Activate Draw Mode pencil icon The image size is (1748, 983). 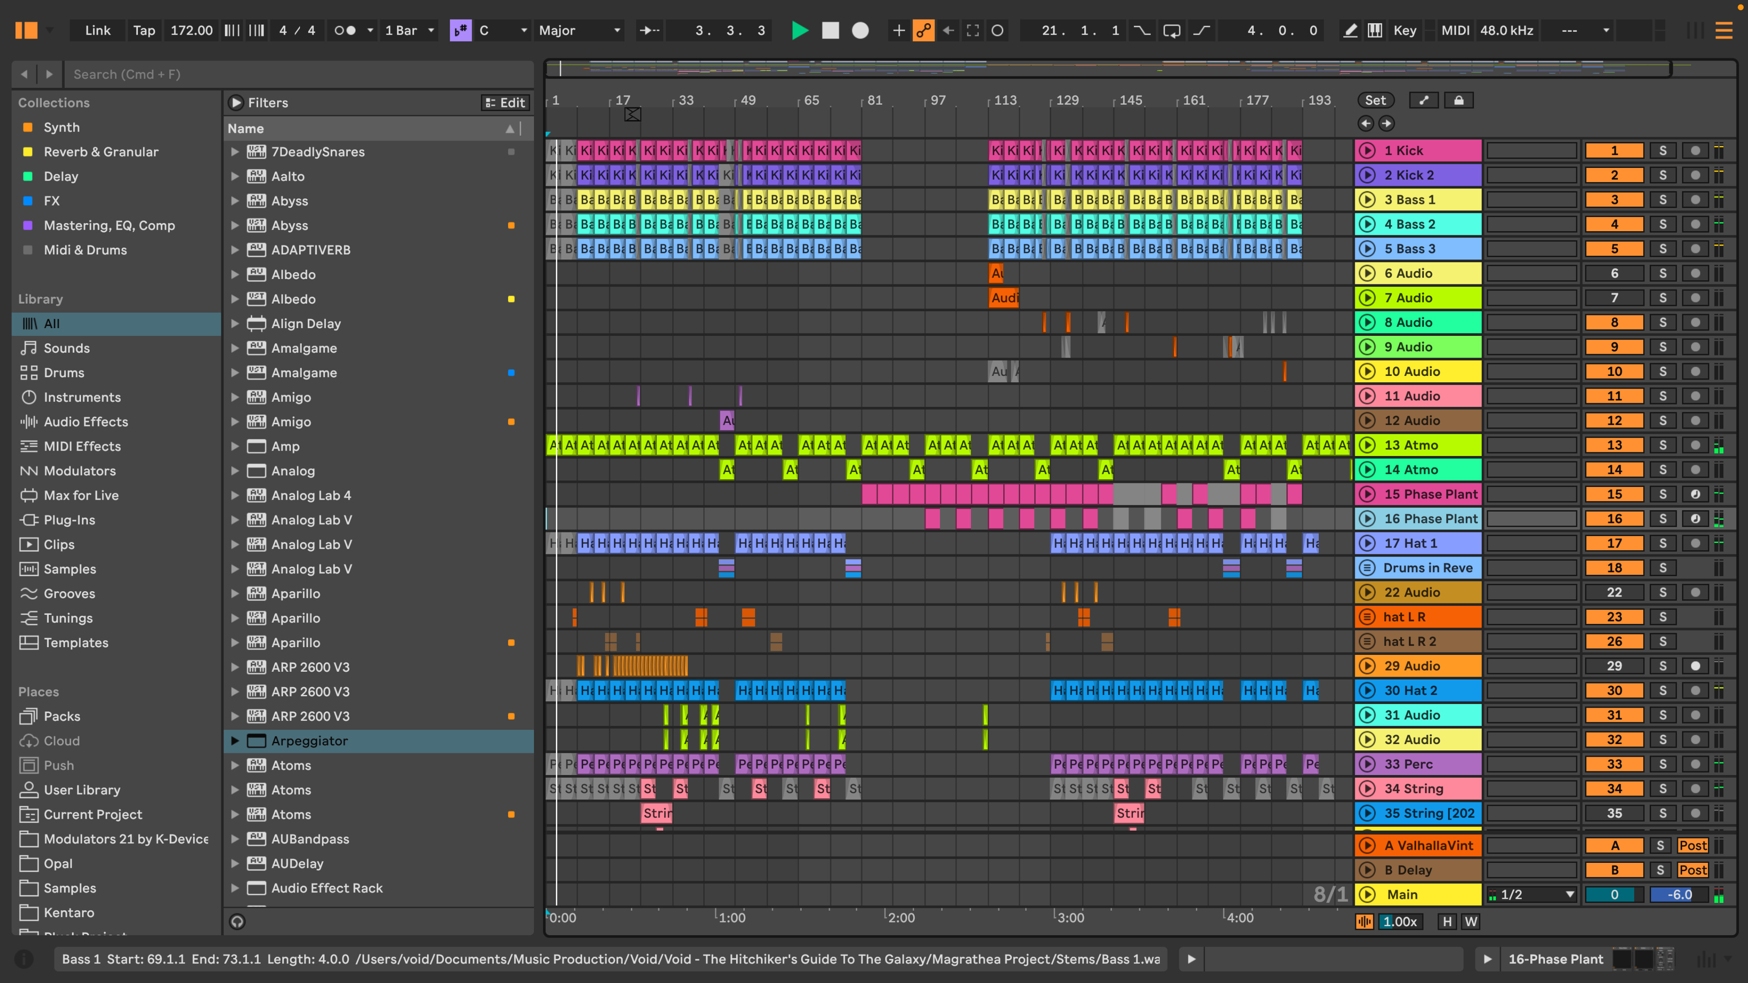[x=1350, y=30]
